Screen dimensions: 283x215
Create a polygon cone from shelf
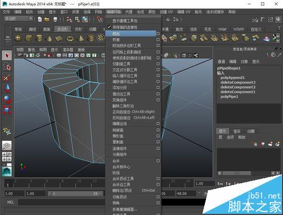tap(49, 38)
